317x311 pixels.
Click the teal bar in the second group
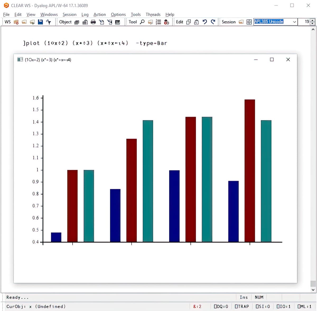148,181
